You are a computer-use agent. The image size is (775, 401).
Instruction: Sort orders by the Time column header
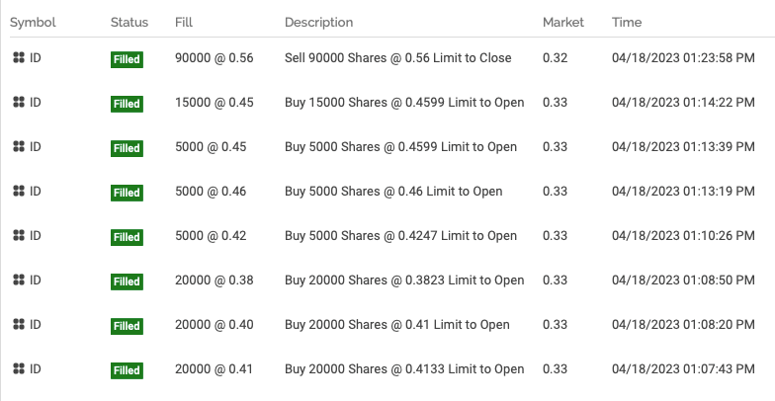(627, 22)
